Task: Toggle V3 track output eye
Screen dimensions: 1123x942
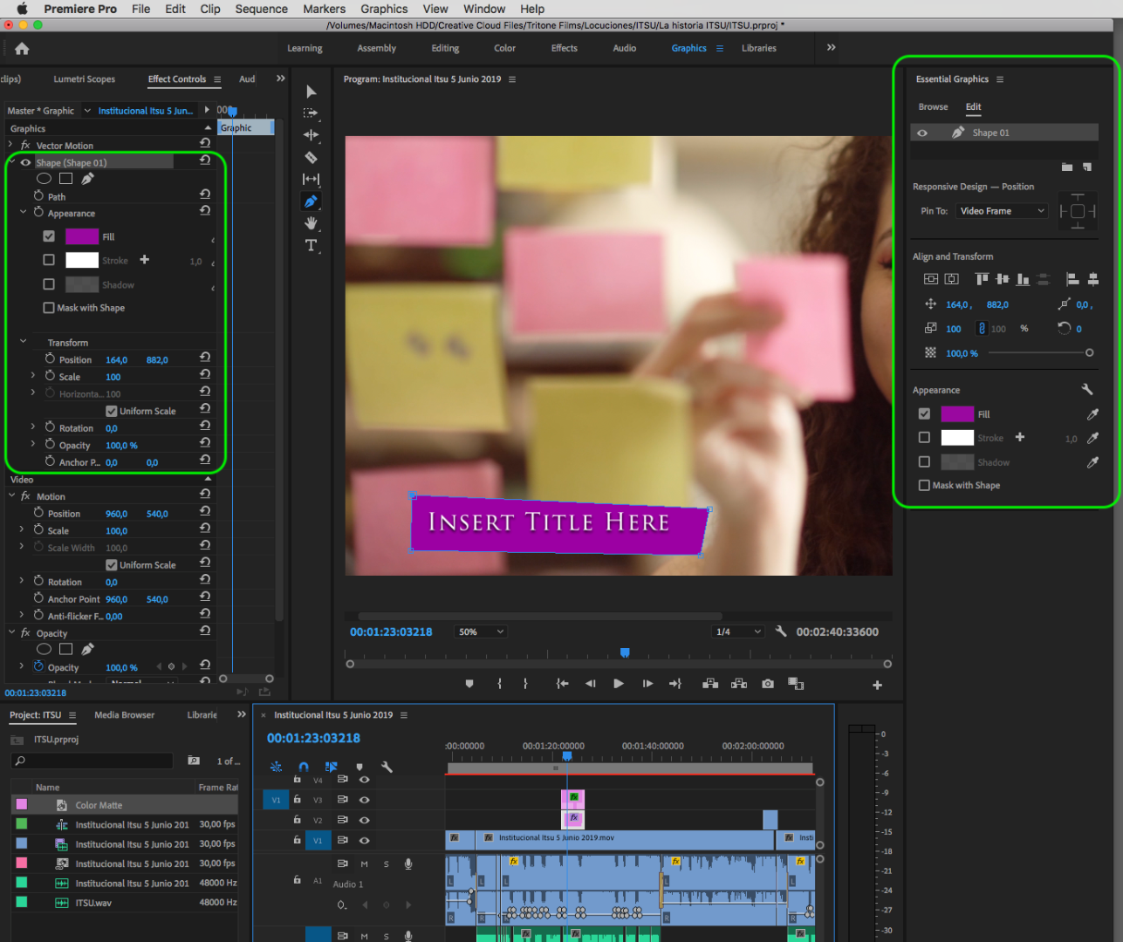Action: pos(365,800)
